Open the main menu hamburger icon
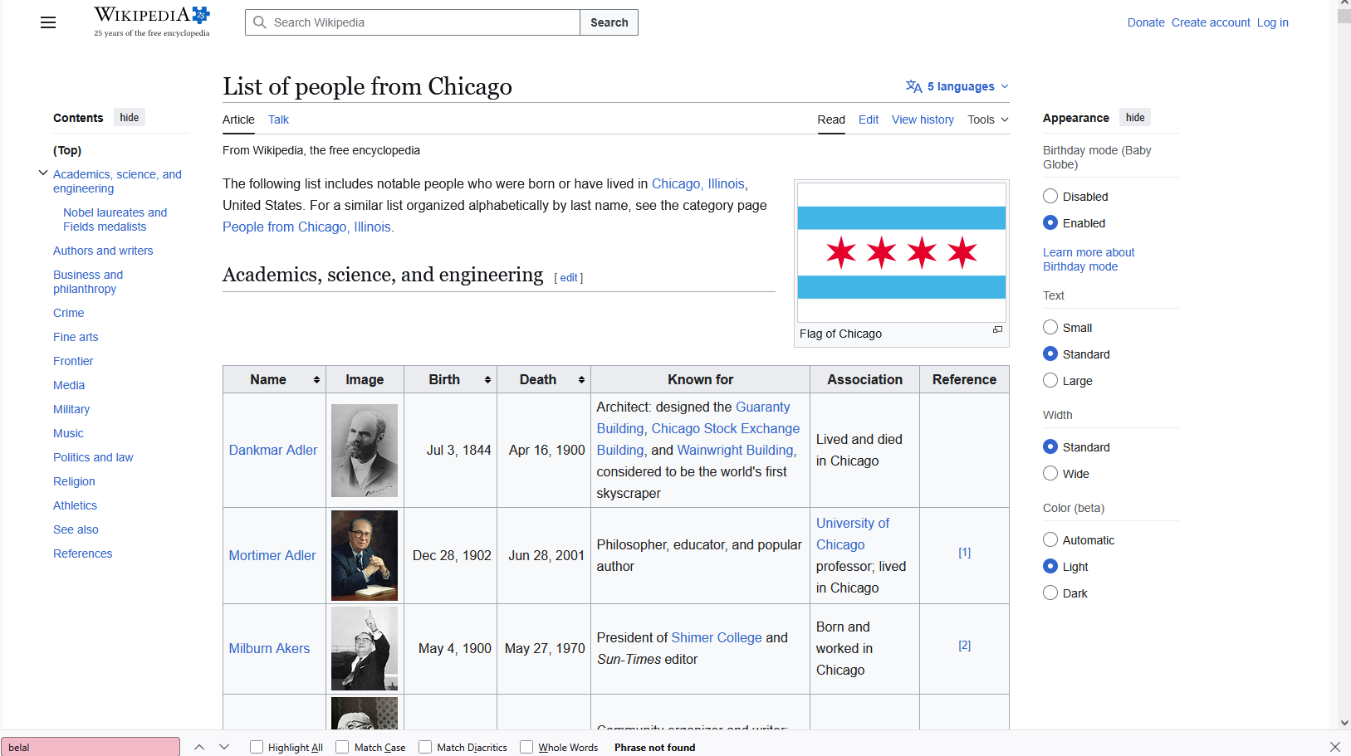The image size is (1351, 756). pos(48,22)
